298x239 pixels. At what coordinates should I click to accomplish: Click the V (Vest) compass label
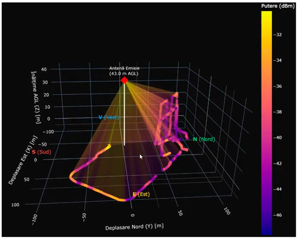pyautogui.click(x=109, y=117)
